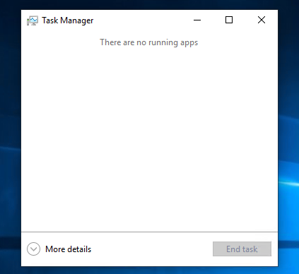Maximize the Task Manager window
The image size is (299, 274).
click(229, 20)
